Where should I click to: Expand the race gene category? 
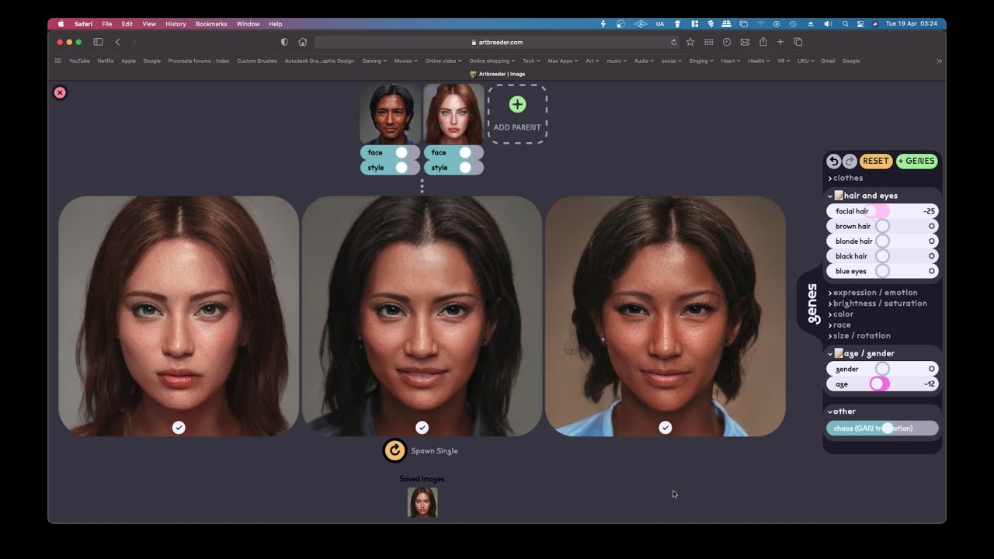click(839, 325)
